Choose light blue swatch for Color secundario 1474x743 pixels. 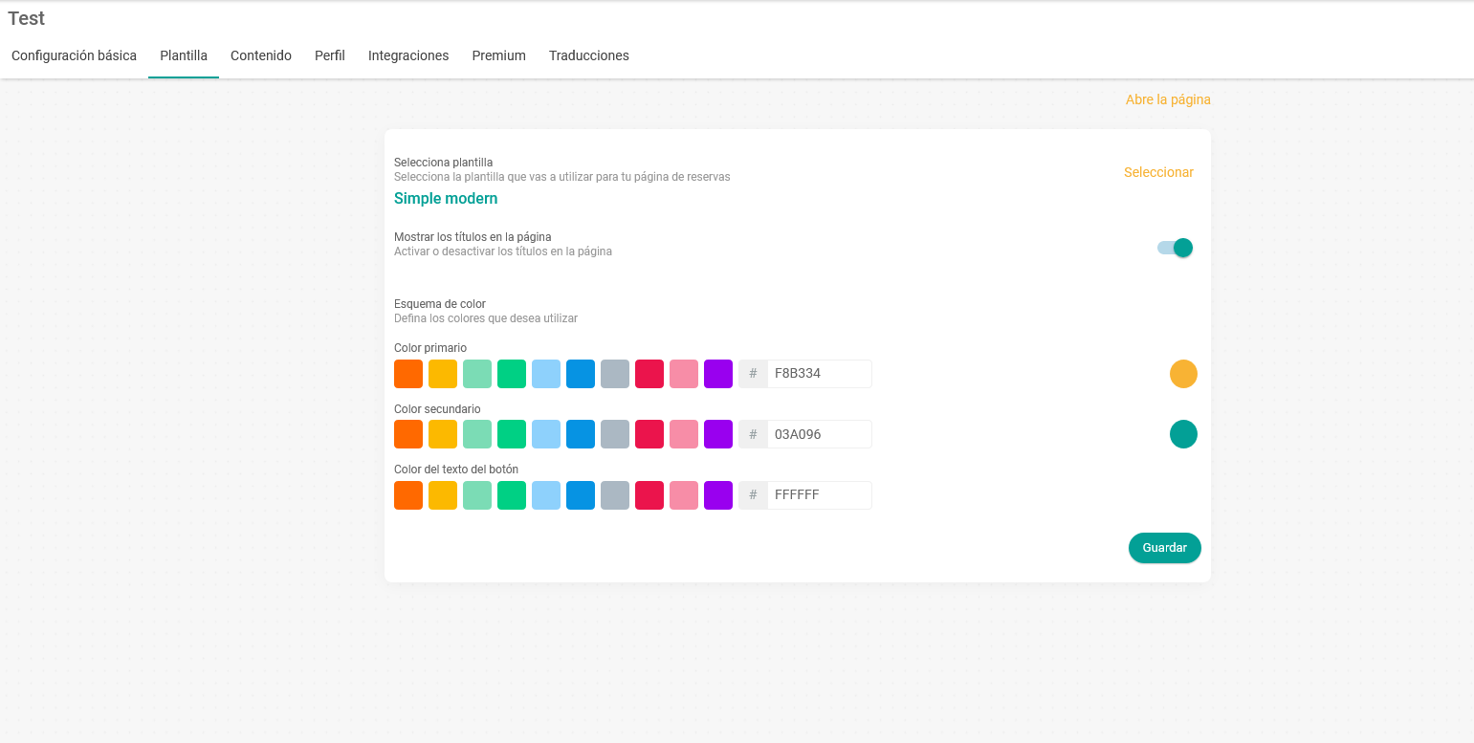546,434
